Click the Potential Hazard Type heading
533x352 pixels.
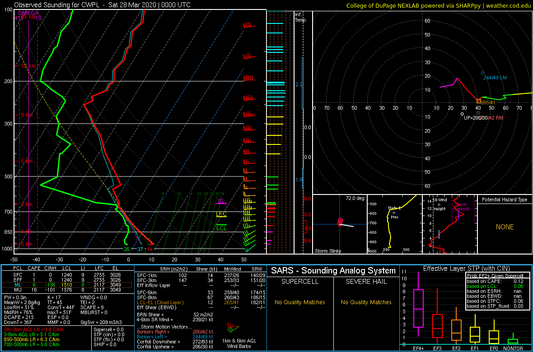(505, 200)
